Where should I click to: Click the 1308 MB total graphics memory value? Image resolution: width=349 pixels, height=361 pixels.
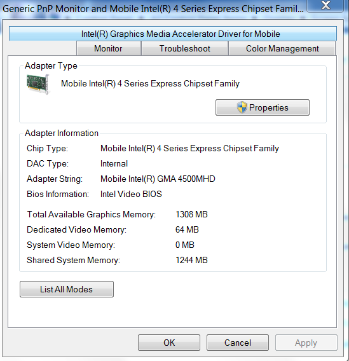point(191,214)
